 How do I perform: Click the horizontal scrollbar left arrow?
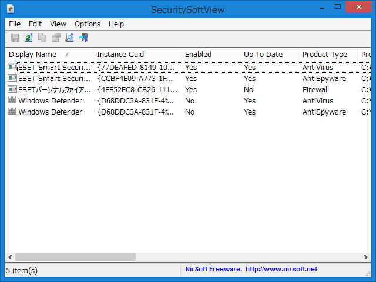10,257
